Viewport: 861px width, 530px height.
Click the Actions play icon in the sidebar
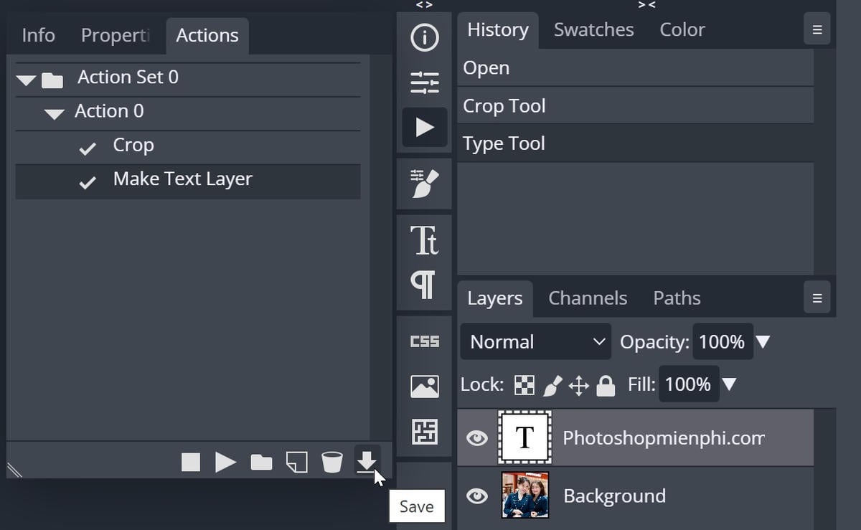(x=424, y=127)
